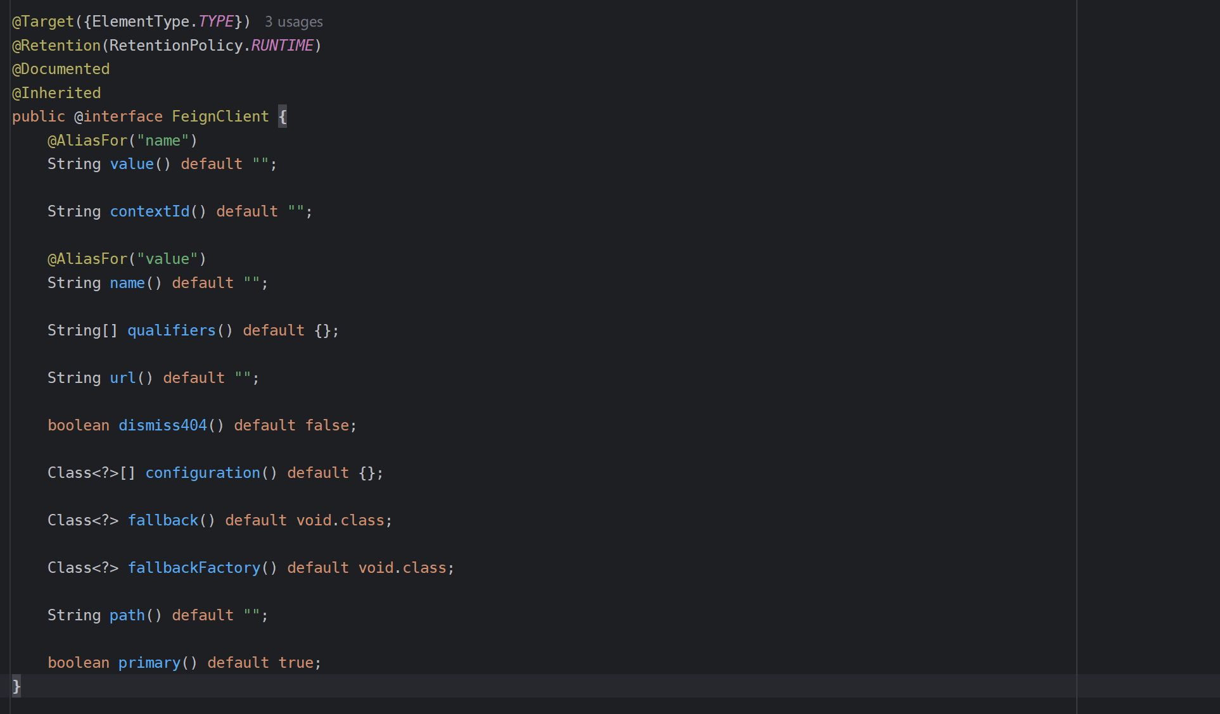
Task: Click the @AliasFor("value") annotation
Action: [127, 259]
